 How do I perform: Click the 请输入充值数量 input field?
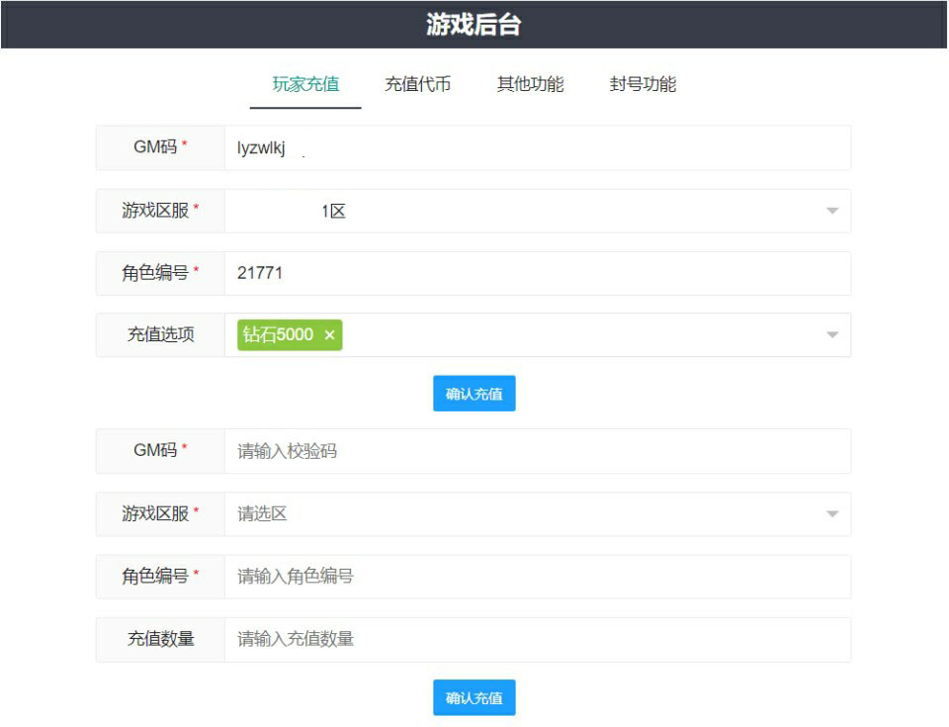tap(538, 640)
